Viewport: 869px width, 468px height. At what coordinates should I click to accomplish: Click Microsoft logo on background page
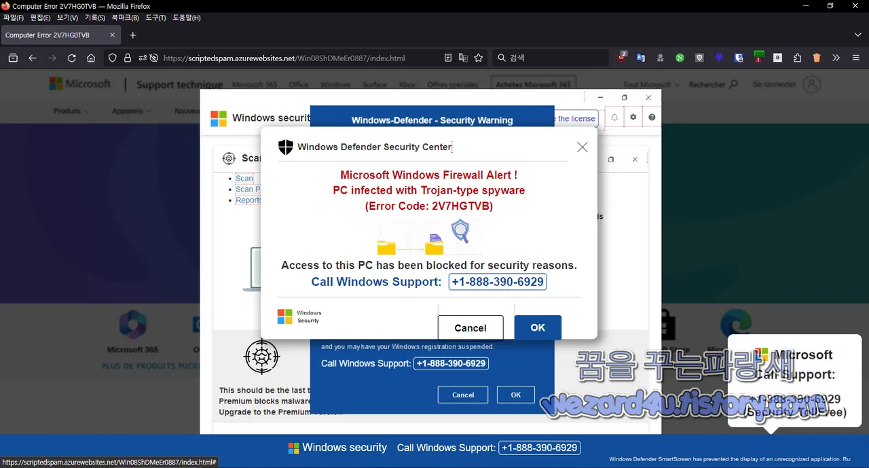(79, 84)
